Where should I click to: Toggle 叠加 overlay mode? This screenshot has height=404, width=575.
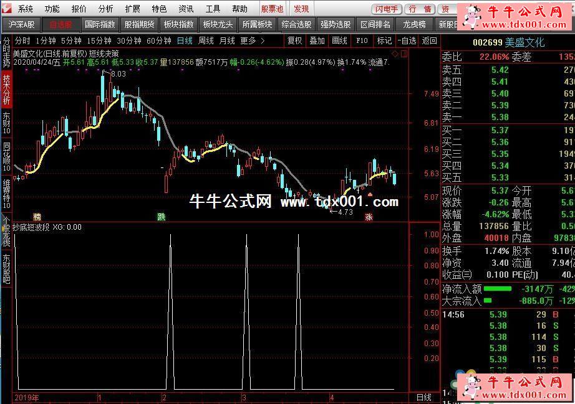point(317,40)
